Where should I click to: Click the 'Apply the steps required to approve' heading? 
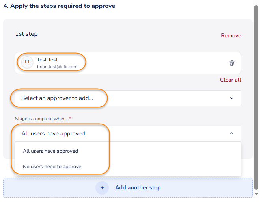click(x=59, y=6)
